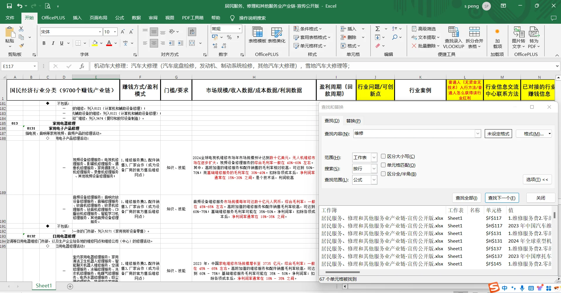Screen dimensions: 561x293
Task: Apply italic formatting
Action: click(53, 43)
